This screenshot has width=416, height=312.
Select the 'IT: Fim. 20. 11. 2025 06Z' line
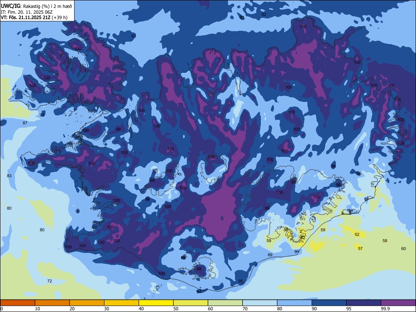coord(27,12)
